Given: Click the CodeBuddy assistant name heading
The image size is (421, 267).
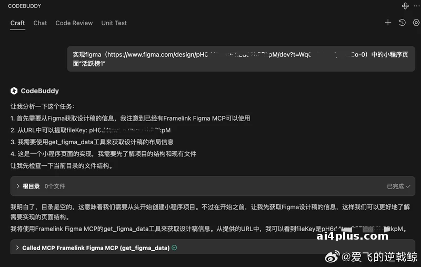Looking at the screenshot, I should 40,91.
